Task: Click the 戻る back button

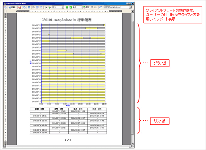Action: pyautogui.click(x=86, y=7)
